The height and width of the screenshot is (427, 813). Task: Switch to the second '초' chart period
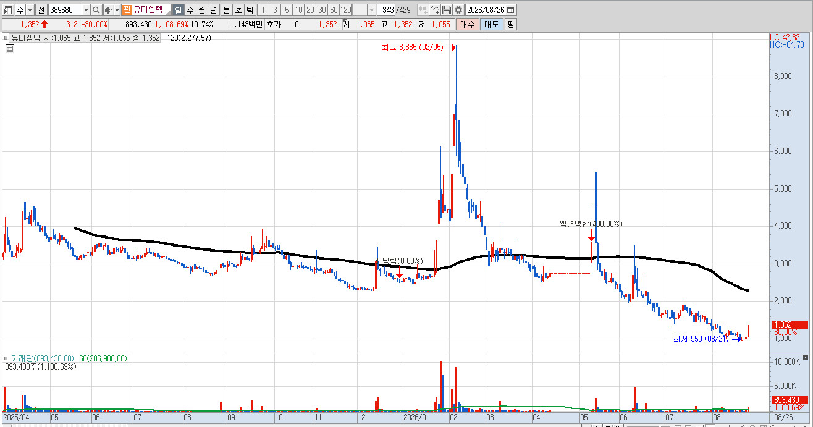[238, 10]
